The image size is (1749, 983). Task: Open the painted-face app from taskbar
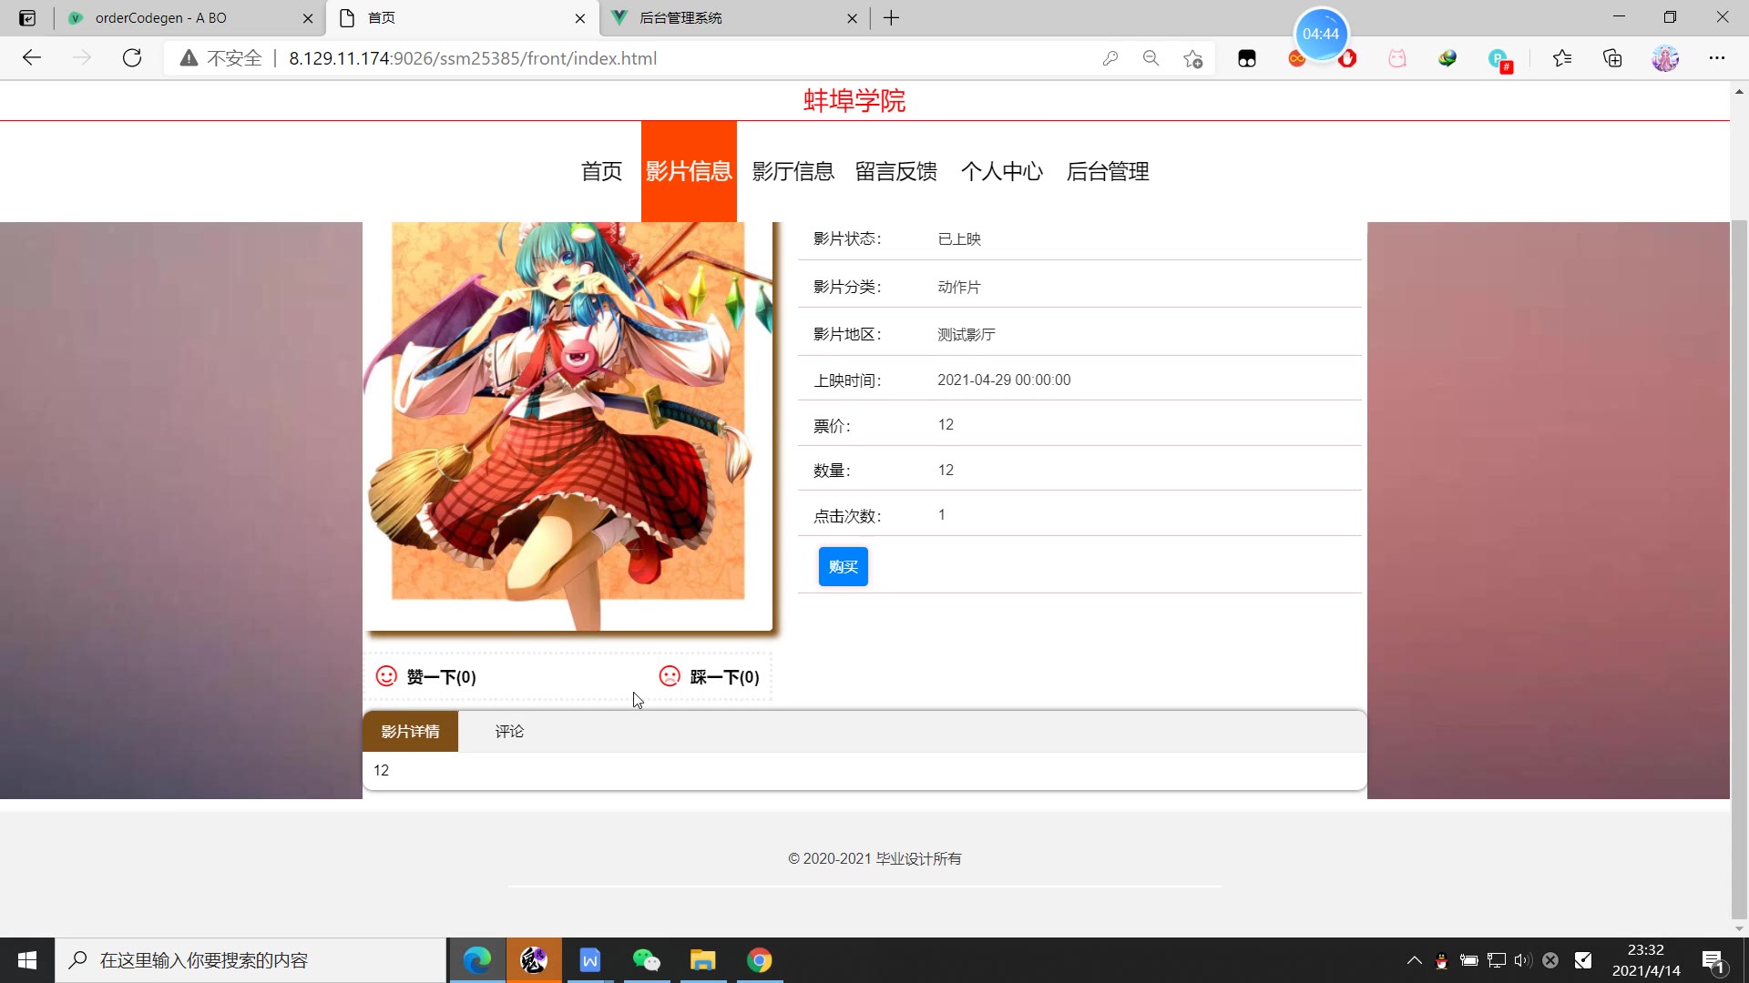pyautogui.click(x=534, y=960)
